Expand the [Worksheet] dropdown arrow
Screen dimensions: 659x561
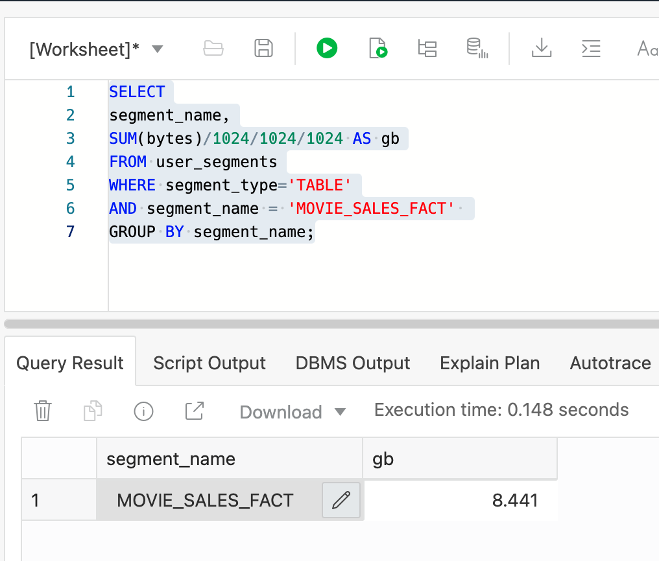pos(157,49)
